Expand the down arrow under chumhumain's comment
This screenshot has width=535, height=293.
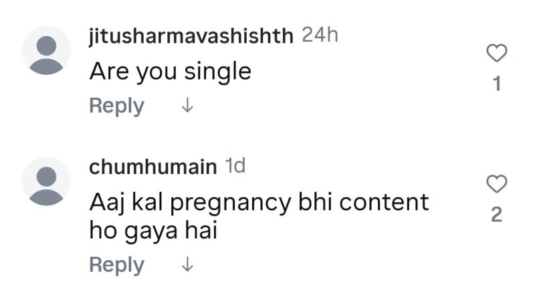(187, 265)
